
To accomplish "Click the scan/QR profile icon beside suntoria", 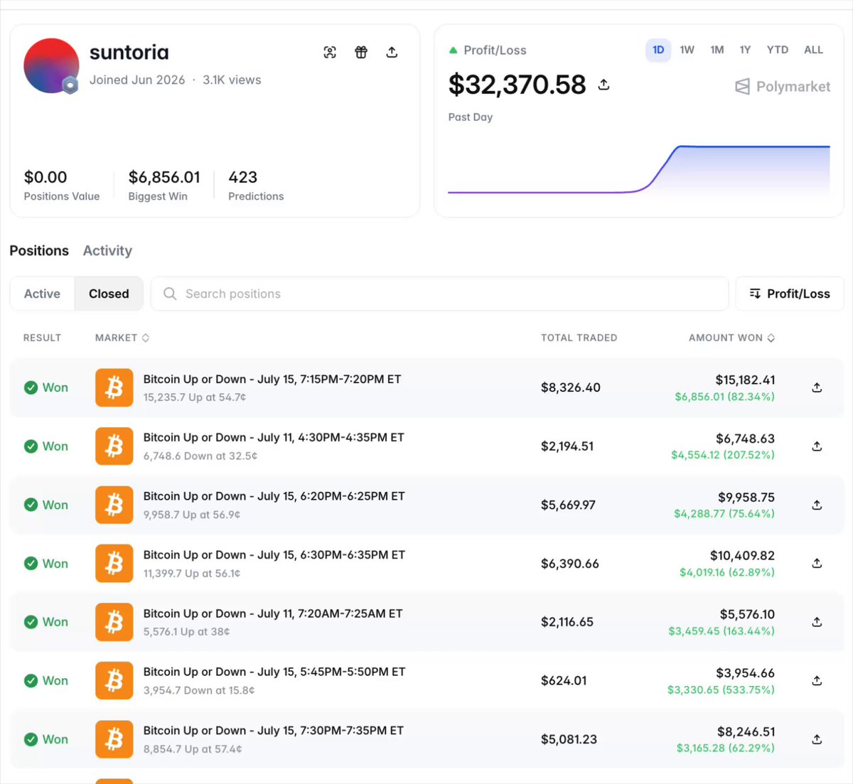I will 330,52.
